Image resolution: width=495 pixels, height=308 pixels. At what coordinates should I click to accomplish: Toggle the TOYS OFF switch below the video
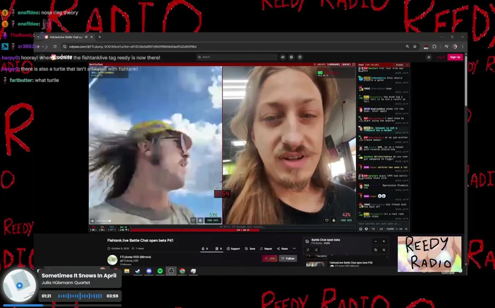tap(112, 228)
